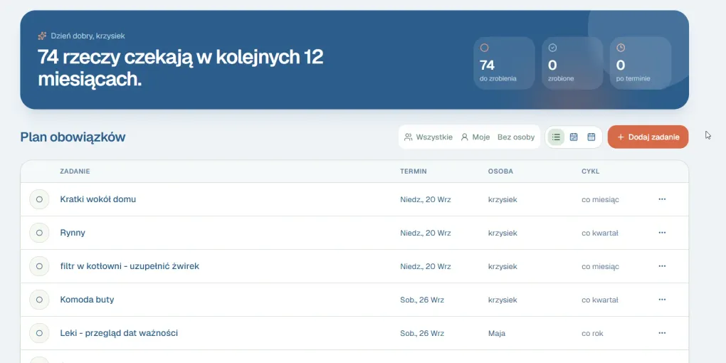Click the ZADANIE column header
Viewport: 726px width, 363px height.
point(75,172)
